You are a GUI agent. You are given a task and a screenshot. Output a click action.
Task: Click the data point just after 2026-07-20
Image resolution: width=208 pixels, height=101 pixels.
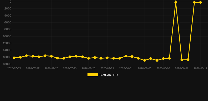57,58
